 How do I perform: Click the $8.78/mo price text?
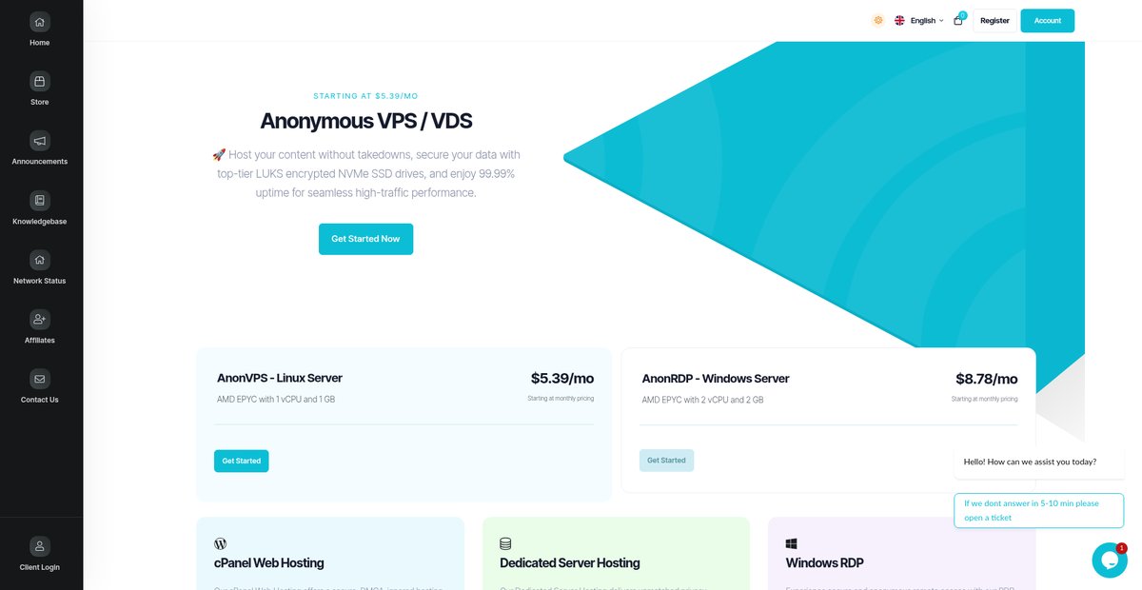[987, 379]
